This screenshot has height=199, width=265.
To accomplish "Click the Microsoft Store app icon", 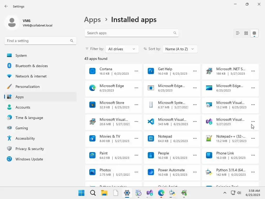I will [92, 105].
